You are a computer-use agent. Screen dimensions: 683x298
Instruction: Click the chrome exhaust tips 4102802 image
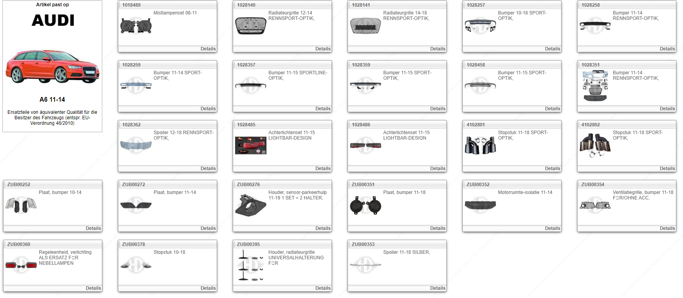pos(595,145)
